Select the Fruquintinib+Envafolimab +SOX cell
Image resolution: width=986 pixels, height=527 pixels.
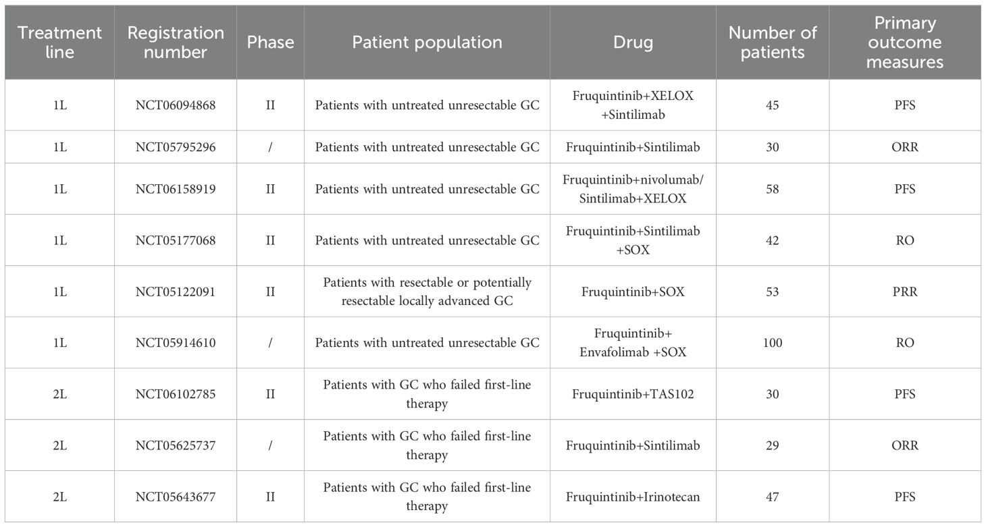click(633, 343)
